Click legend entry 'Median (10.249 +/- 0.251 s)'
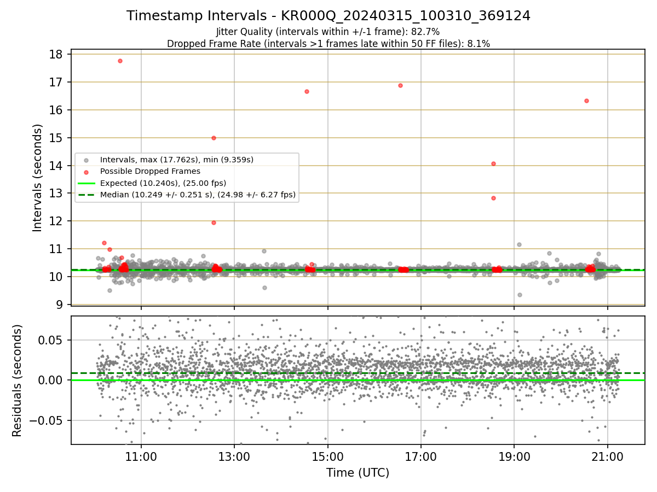The width and height of the screenshot is (657, 492). (198, 194)
